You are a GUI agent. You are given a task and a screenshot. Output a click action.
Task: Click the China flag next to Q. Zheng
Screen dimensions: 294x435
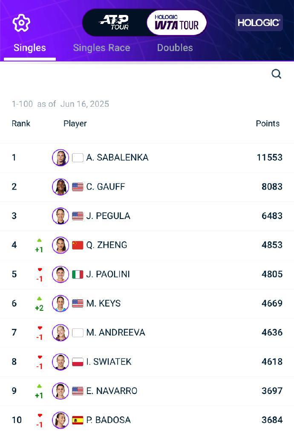(x=78, y=245)
